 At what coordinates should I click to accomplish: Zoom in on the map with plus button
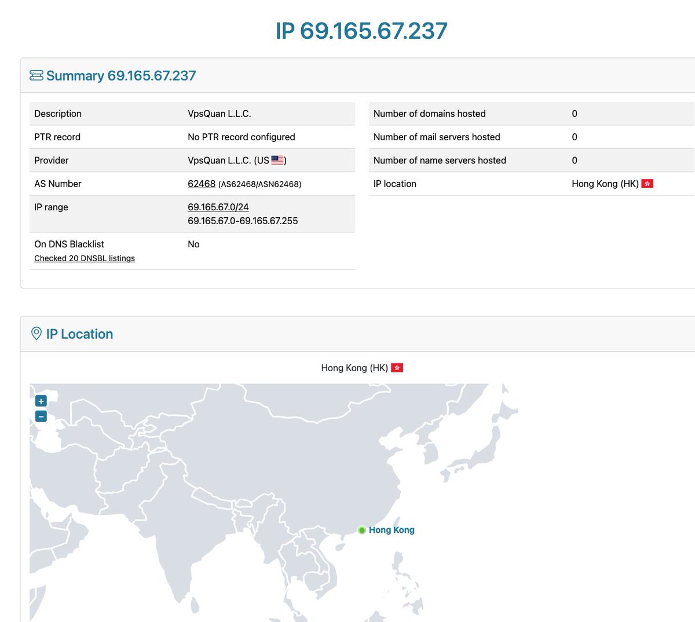click(x=41, y=401)
